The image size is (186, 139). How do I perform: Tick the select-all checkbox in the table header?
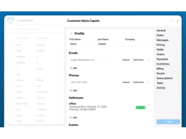pyautogui.click(x=11, y=38)
